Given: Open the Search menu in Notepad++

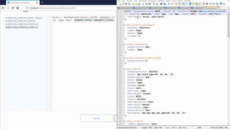Looking at the screenshot, I should 129,1.
